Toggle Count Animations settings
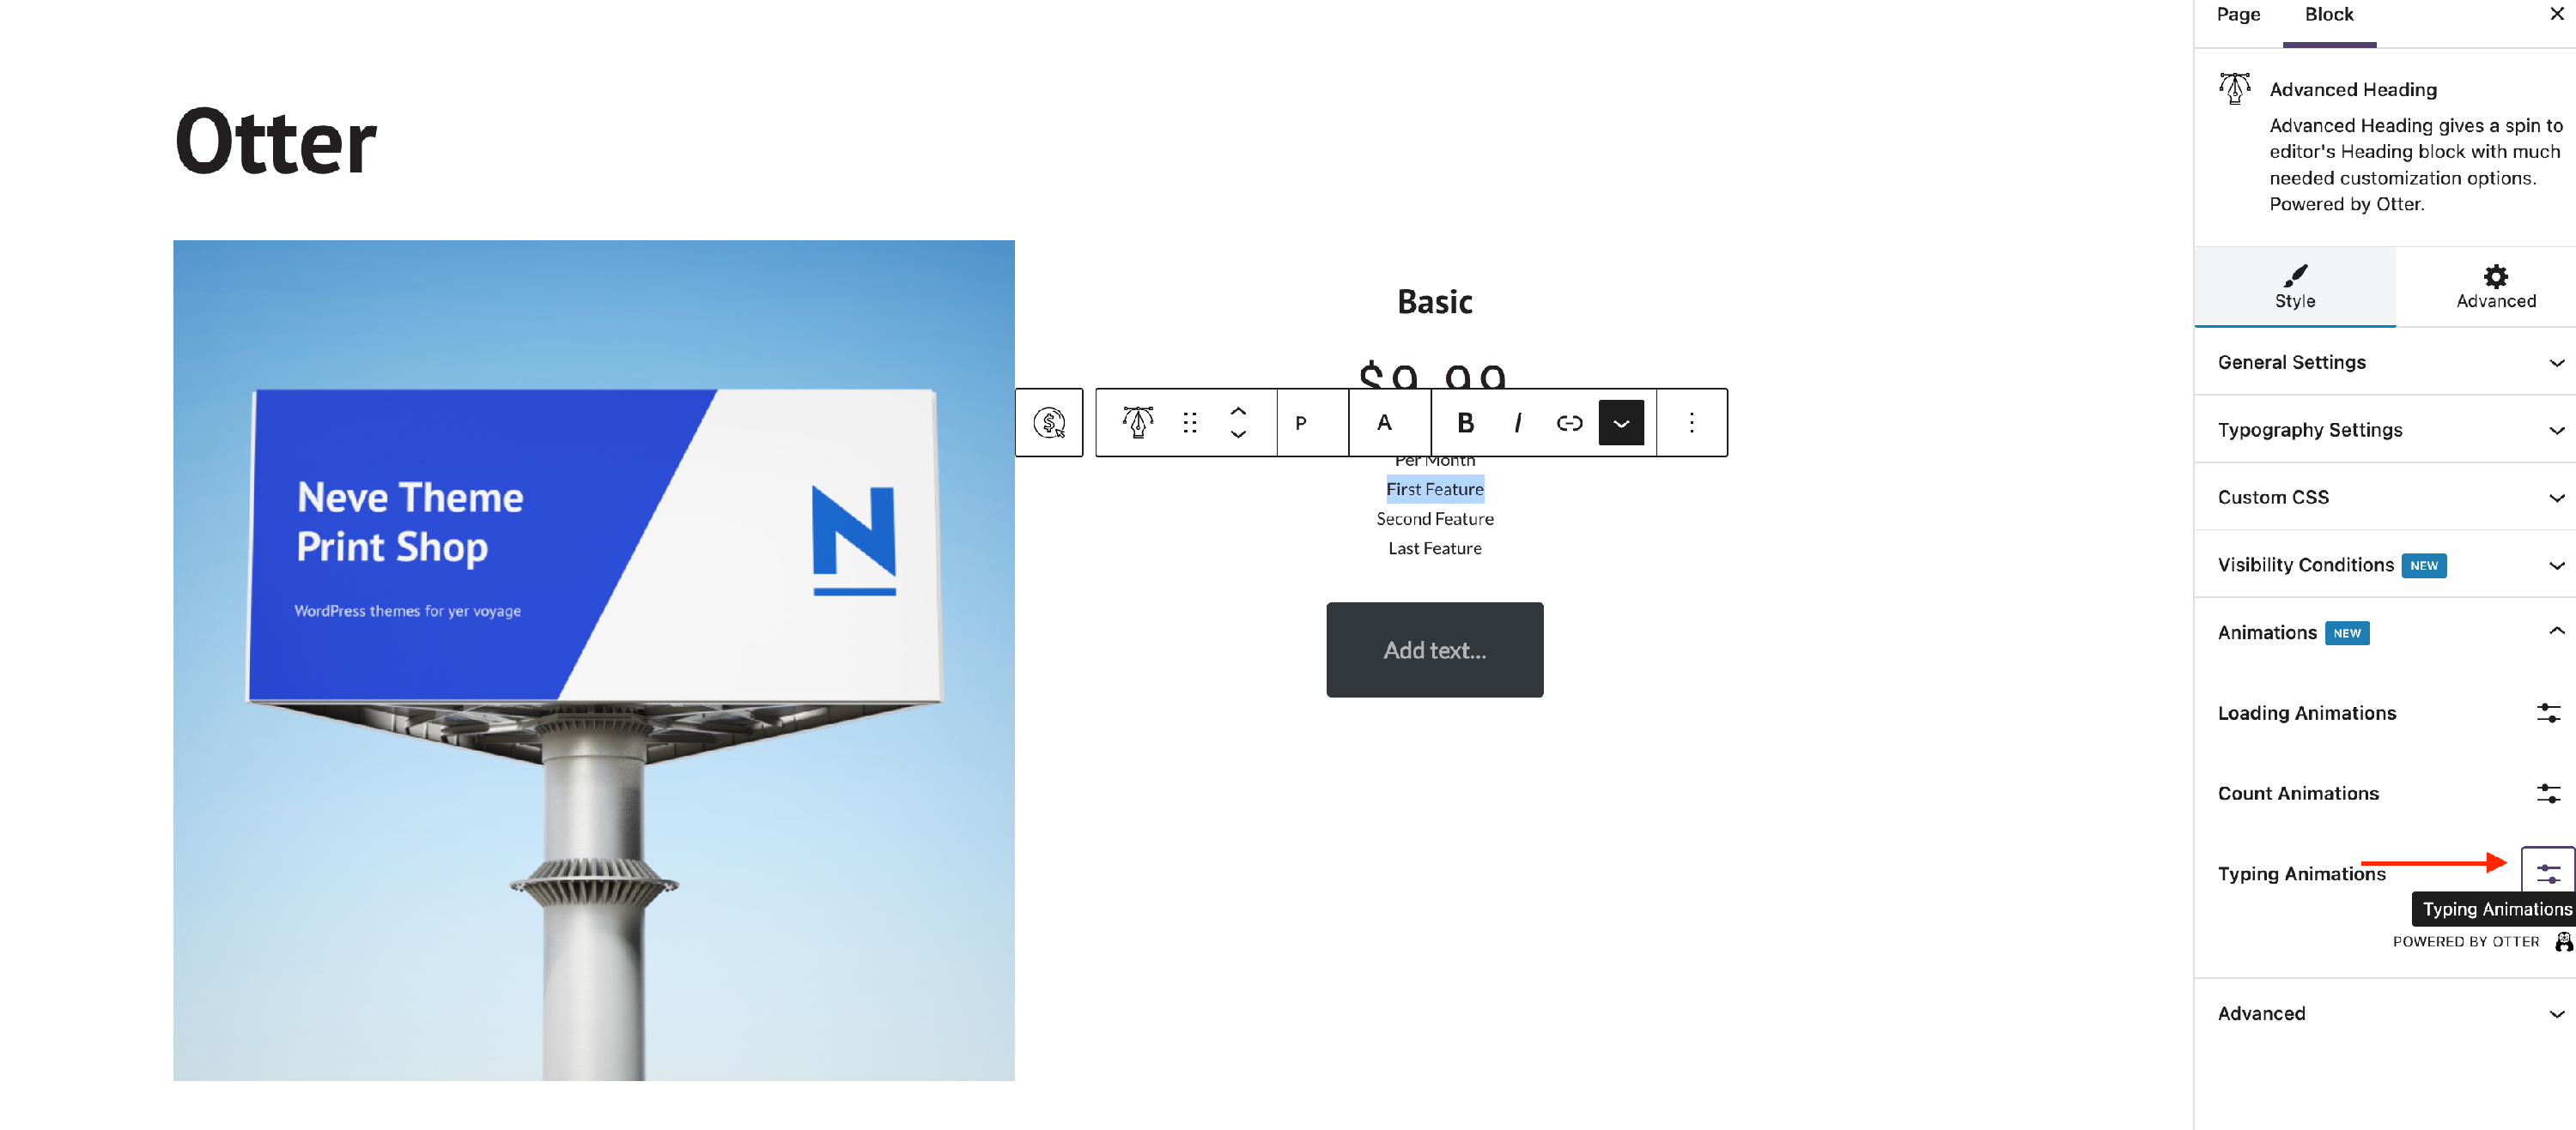Viewport: 2576px width, 1130px height. 2548,794
